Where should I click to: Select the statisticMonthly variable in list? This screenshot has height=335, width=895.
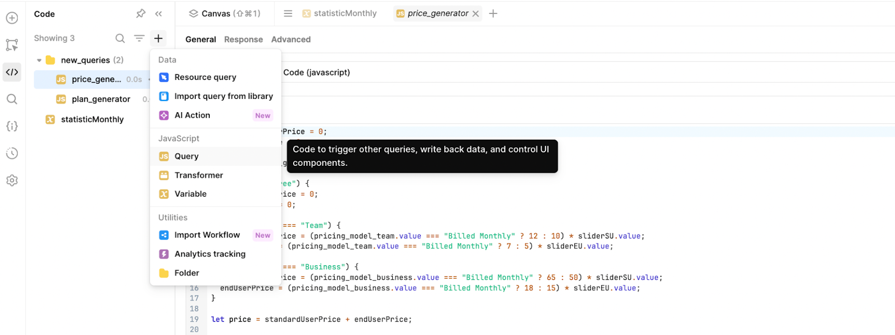92,119
